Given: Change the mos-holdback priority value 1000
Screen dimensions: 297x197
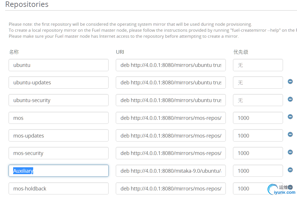Looking at the screenshot, I should pyautogui.click(x=258, y=188).
